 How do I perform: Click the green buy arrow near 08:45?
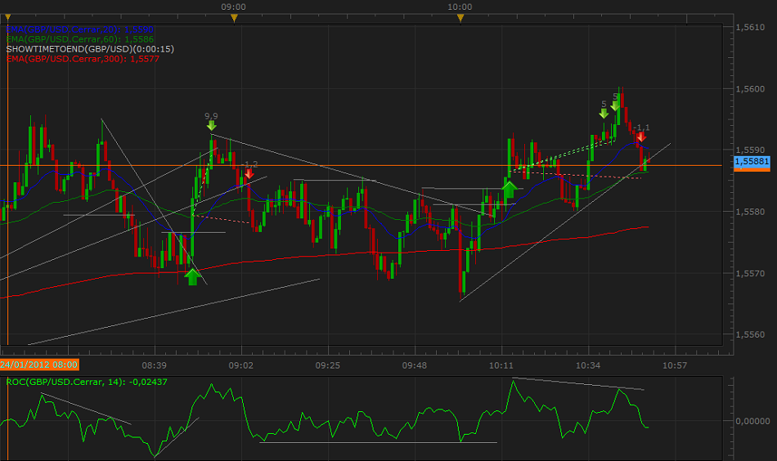click(x=192, y=276)
